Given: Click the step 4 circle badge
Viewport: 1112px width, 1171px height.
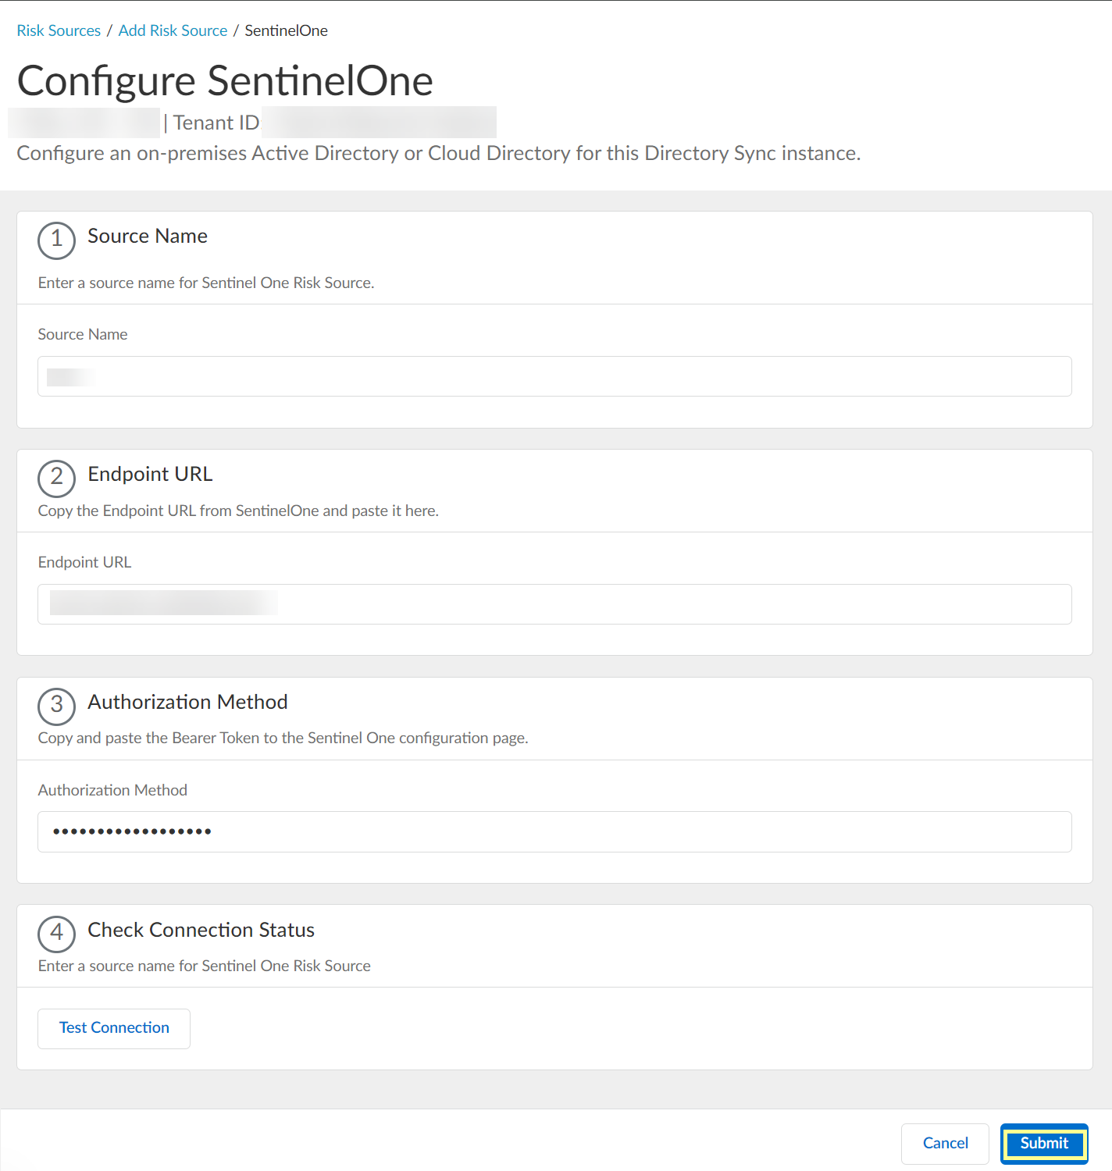Looking at the screenshot, I should (x=56, y=934).
